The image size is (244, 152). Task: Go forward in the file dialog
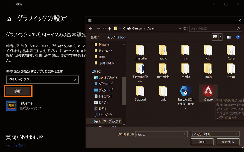point(98,29)
